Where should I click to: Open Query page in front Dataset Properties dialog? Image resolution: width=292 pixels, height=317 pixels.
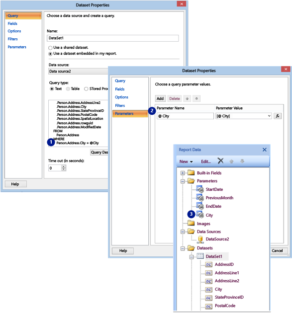click(x=120, y=81)
